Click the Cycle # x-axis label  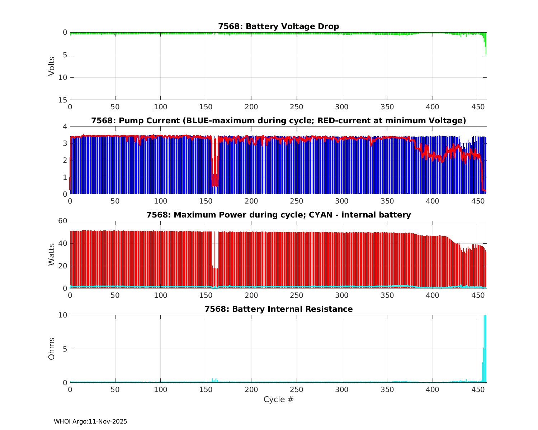(x=278, y=400)
